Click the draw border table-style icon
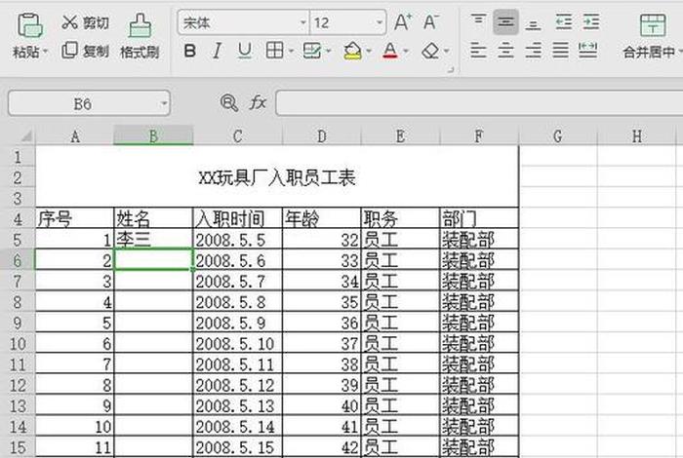Screen dimensions: 683x458 [x=312, y=51]
